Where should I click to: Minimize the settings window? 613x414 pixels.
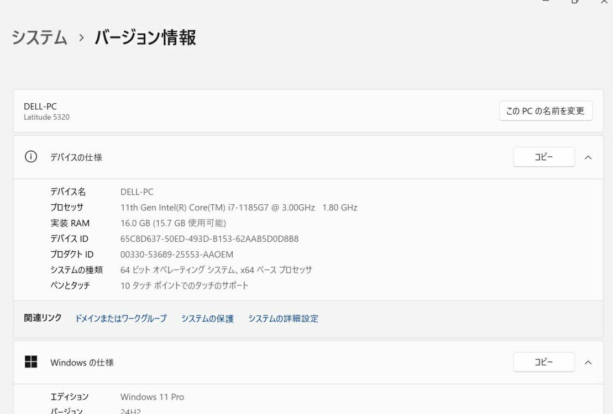pos(546,2)
